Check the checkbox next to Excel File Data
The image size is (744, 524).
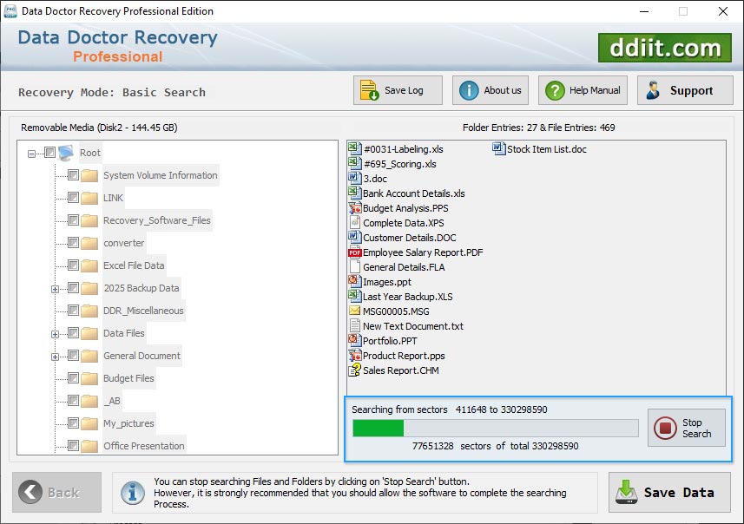pyautogui.click(x=73, y=265)
